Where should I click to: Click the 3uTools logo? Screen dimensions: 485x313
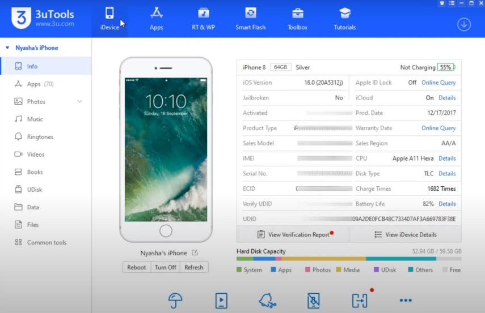[x=43, y=18]
